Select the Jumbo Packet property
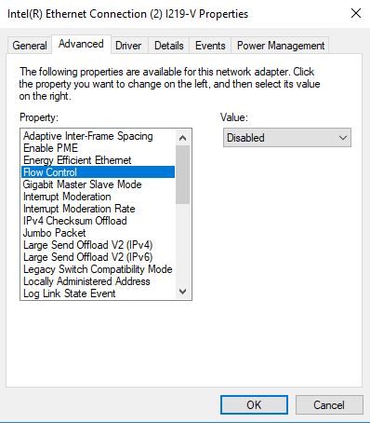Screen dimensions: 370x423 (98, 233)
